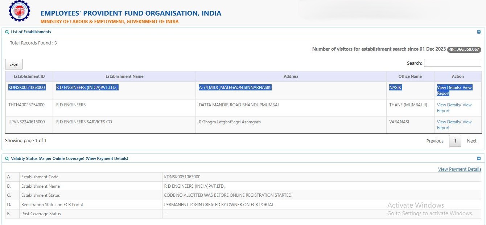Go to Previous page of results
Screen dimensions: 486x225
pos(434,141)
